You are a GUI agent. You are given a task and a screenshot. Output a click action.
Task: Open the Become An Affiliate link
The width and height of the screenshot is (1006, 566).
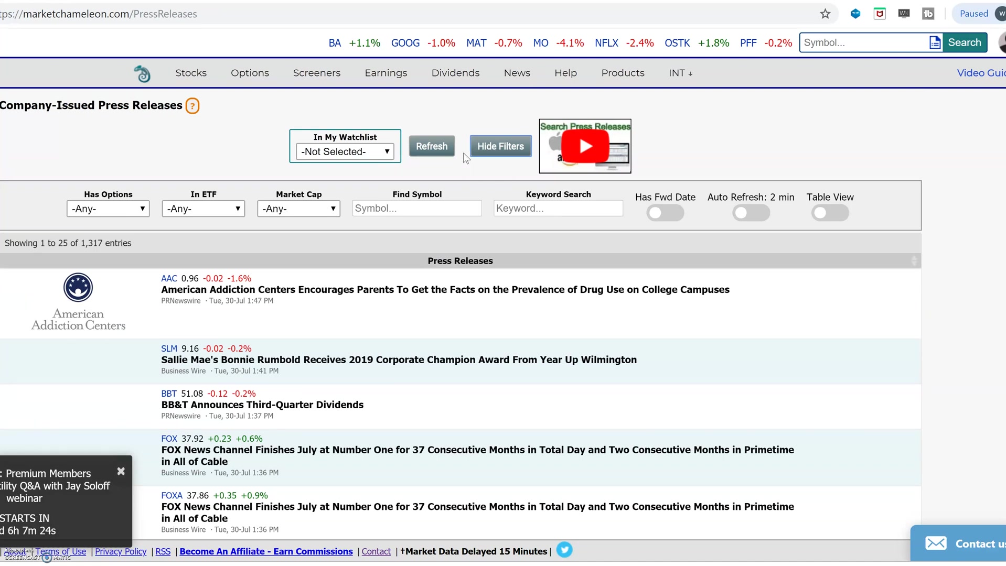coord(266,551)
